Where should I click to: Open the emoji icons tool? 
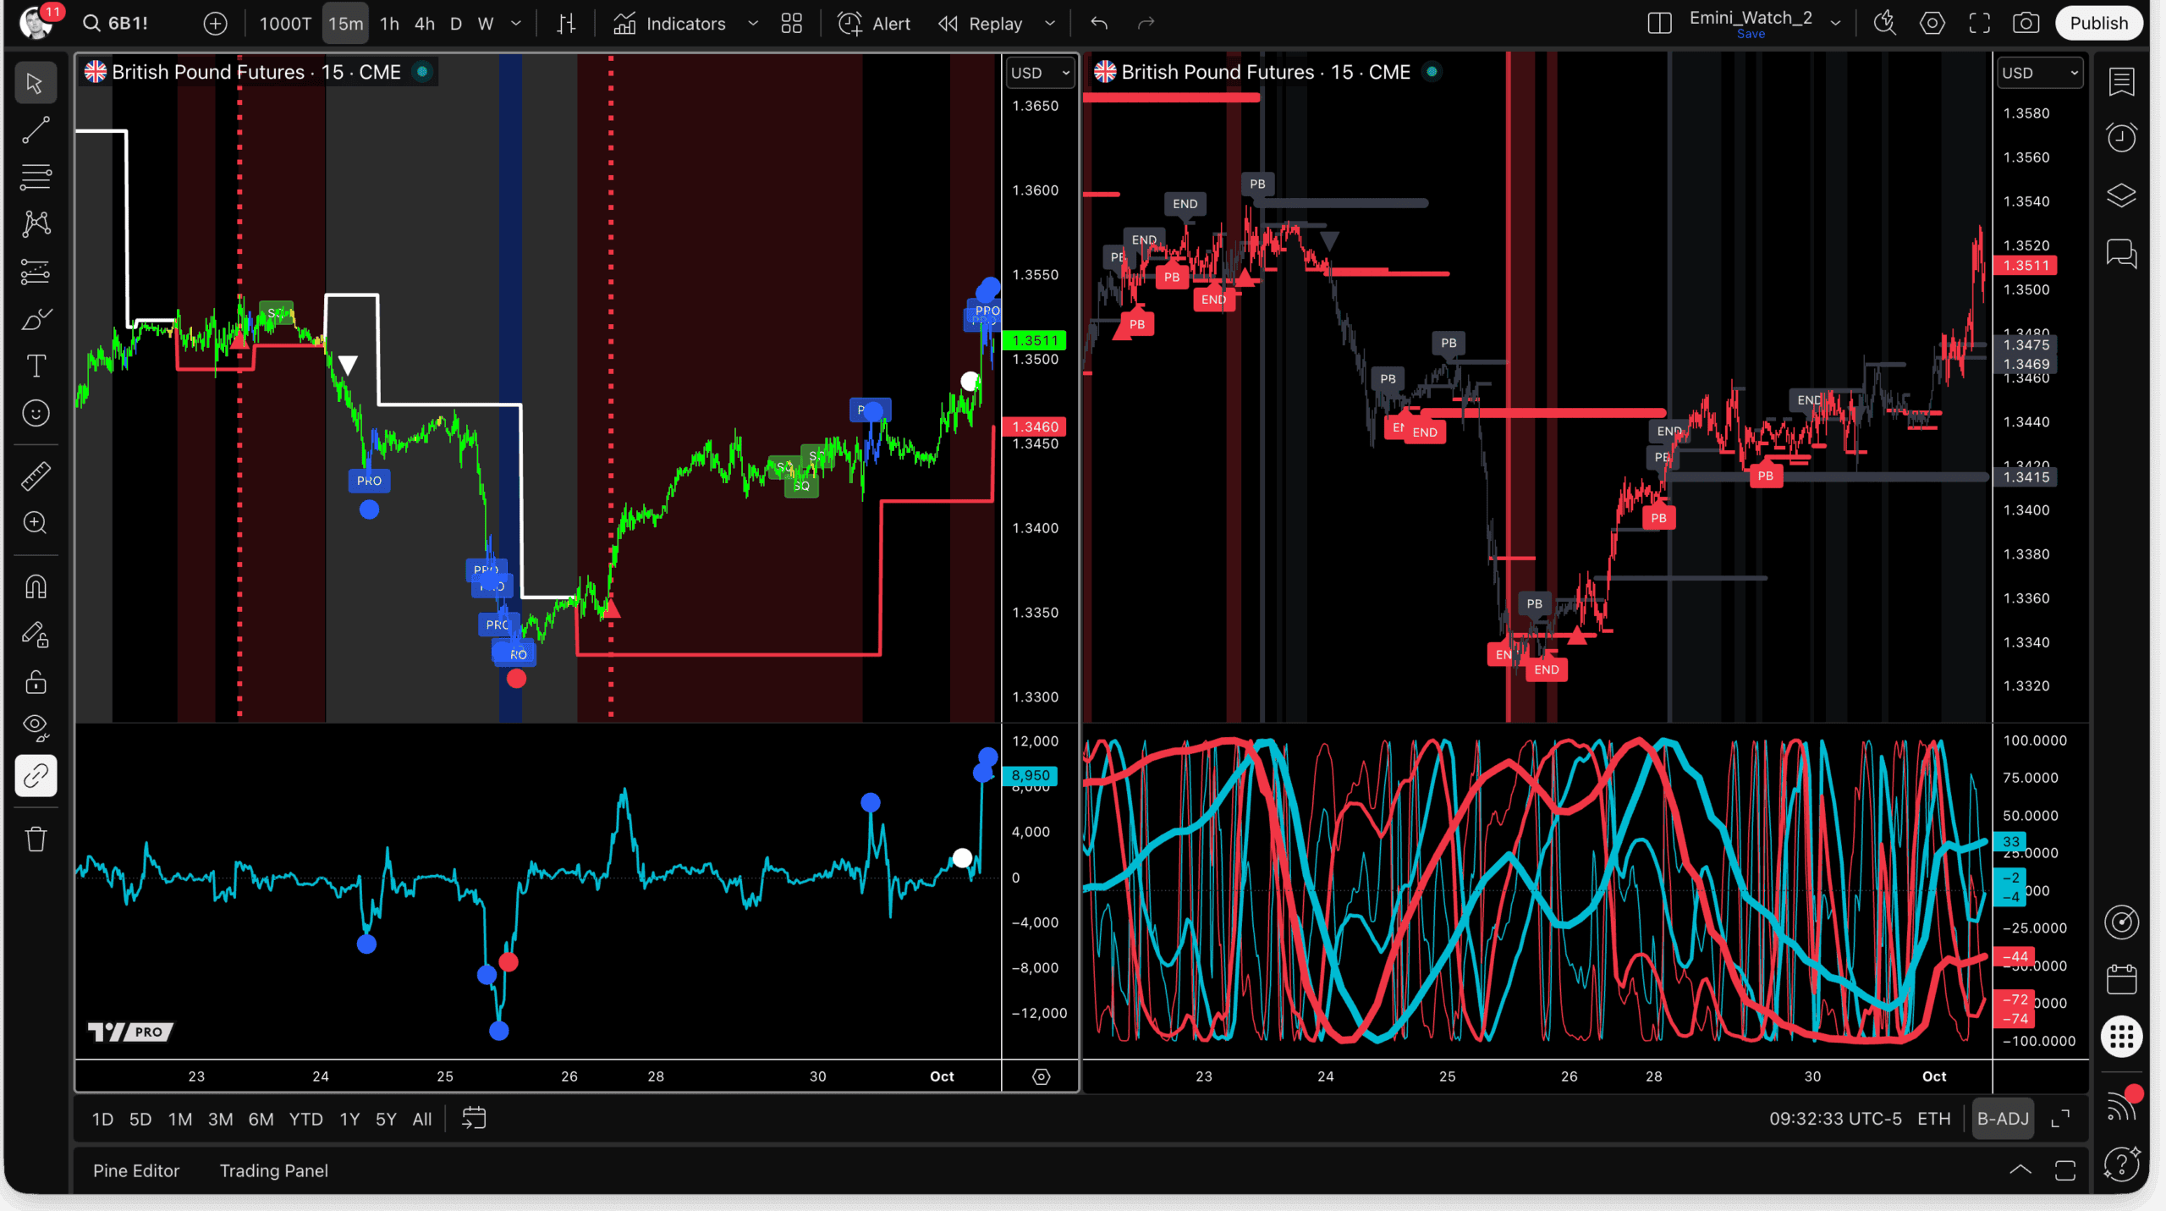point(36,413)
